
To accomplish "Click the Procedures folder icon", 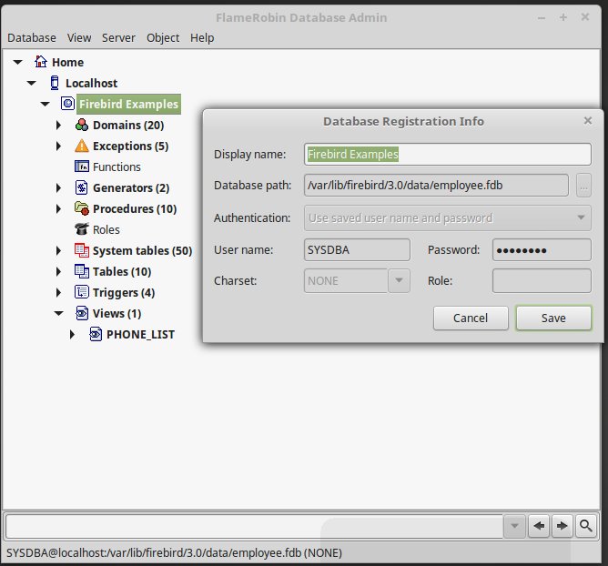I will (x=82, y=209).
